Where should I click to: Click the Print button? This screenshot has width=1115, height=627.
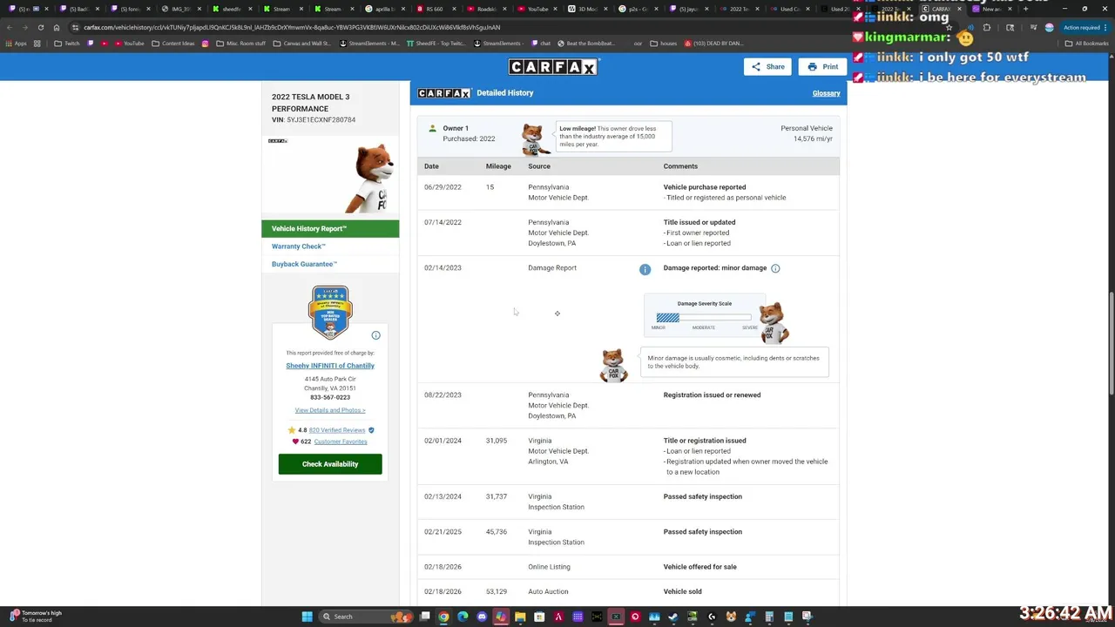[x=822, y=66]
